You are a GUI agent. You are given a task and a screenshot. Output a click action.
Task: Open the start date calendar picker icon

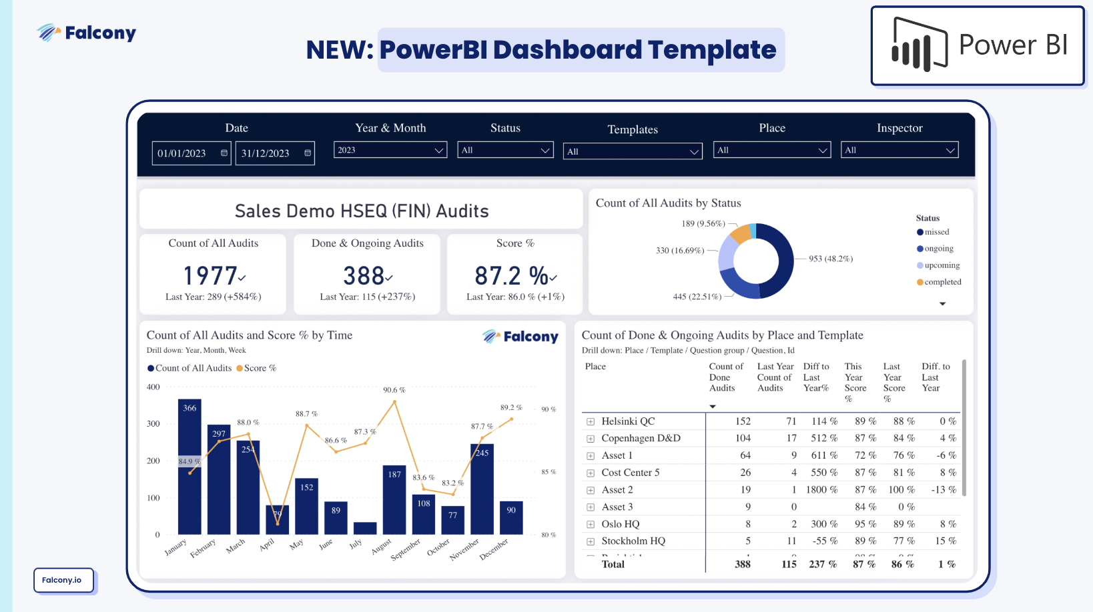224,153
